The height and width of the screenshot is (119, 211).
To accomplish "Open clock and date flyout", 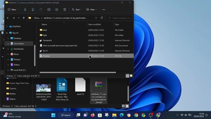I will click(199, 115).
